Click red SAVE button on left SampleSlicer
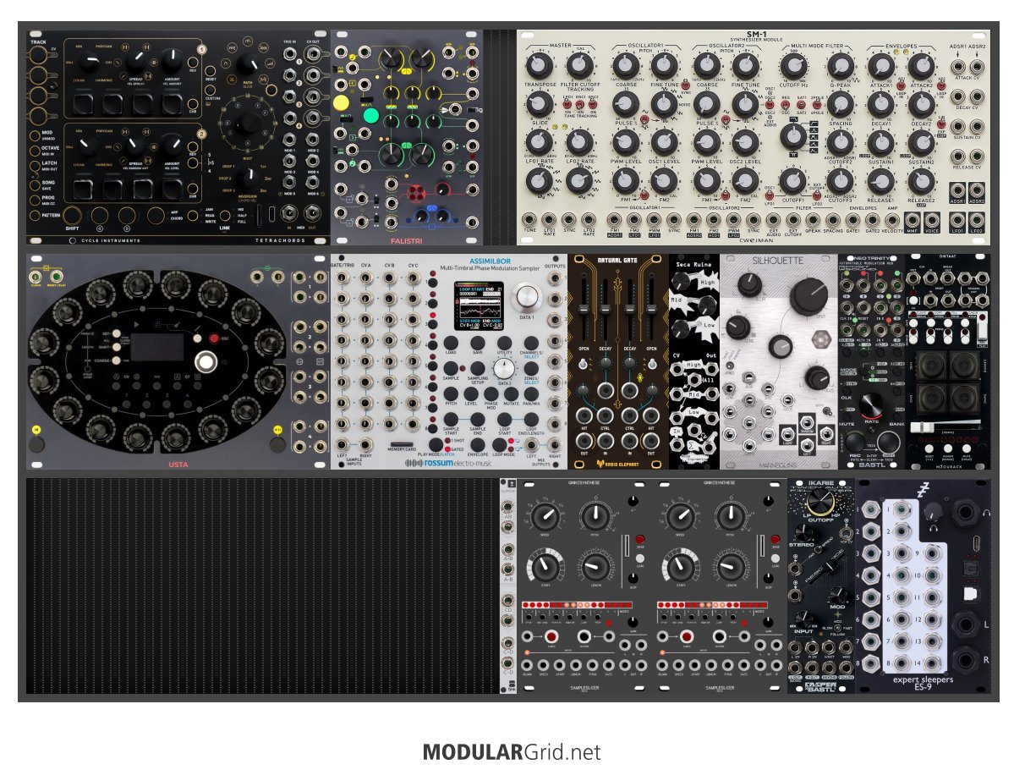The height and width of the screenshot is (770, 1025). (640, 539)
